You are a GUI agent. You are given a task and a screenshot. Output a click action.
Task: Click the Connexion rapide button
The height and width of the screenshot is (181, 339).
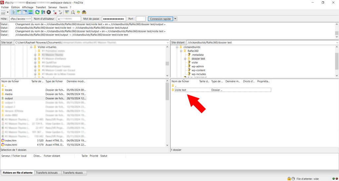pyautogui.click(x=161, y=19)
